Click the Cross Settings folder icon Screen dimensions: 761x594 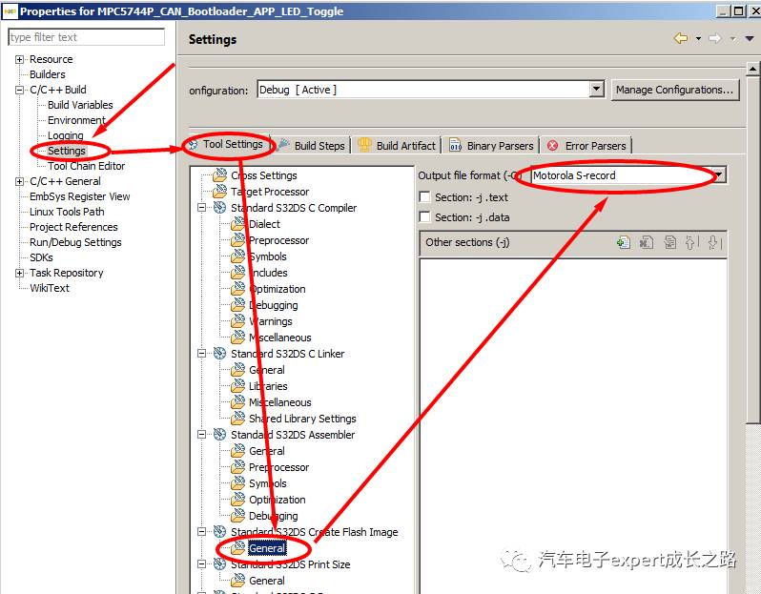click(x=219, y=175)
